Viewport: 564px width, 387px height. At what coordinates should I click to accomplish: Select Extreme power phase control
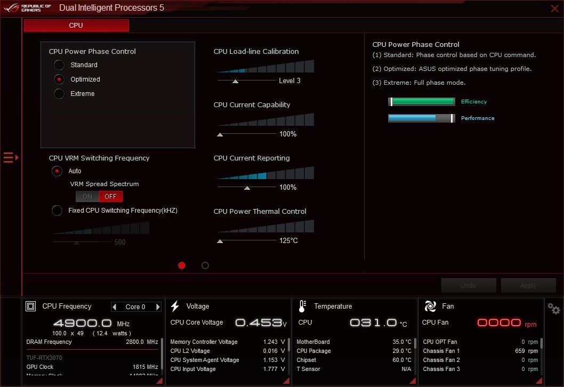tap(59, 94)
